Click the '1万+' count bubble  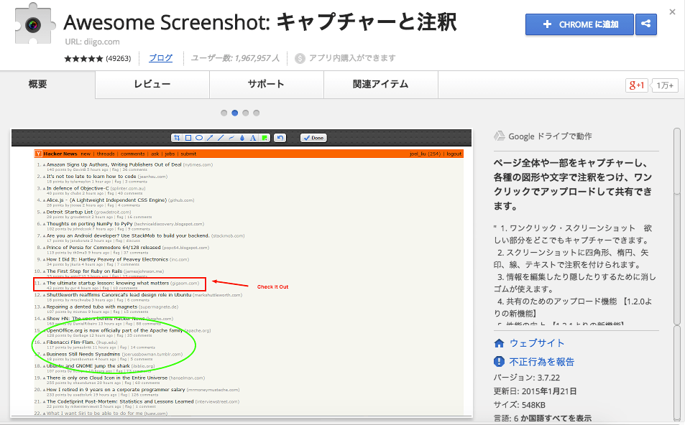[665, 85]
